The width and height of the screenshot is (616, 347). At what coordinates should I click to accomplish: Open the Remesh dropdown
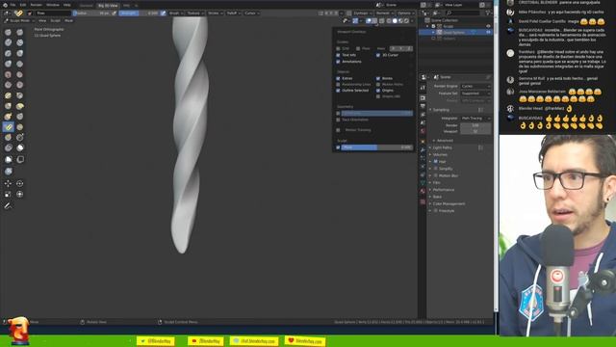pyautogui.click(x=384, y=13)
